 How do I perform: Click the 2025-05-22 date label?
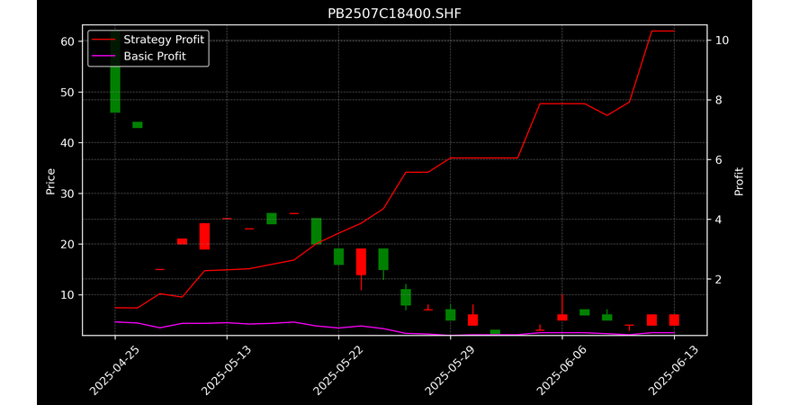338,371
